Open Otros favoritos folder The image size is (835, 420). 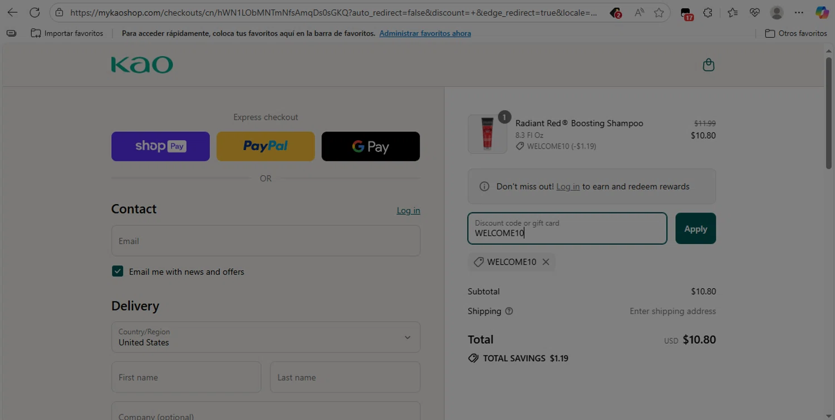click(x=796, y=33)
